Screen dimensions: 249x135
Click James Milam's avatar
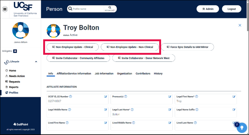[x=20, y=30]
